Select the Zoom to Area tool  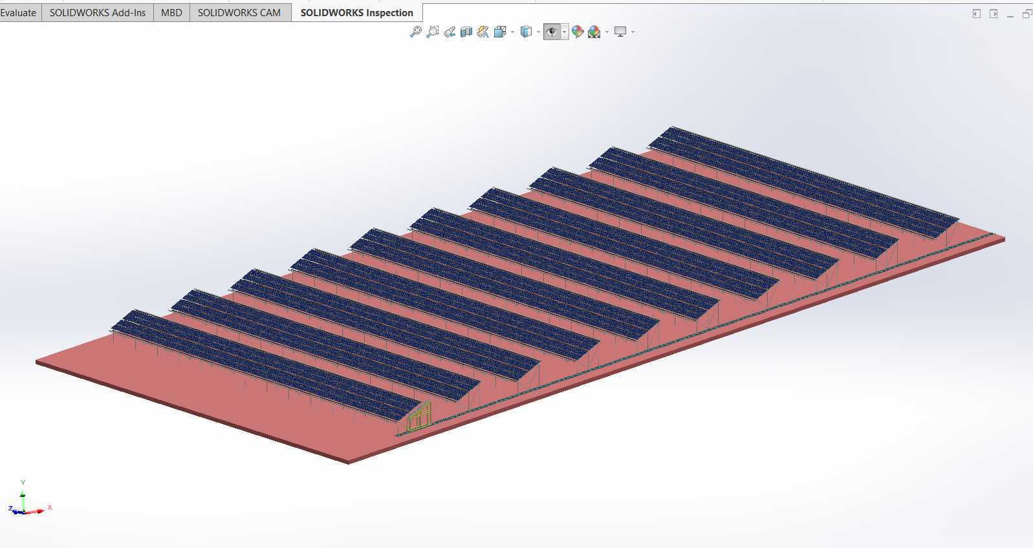click(432, 32)
